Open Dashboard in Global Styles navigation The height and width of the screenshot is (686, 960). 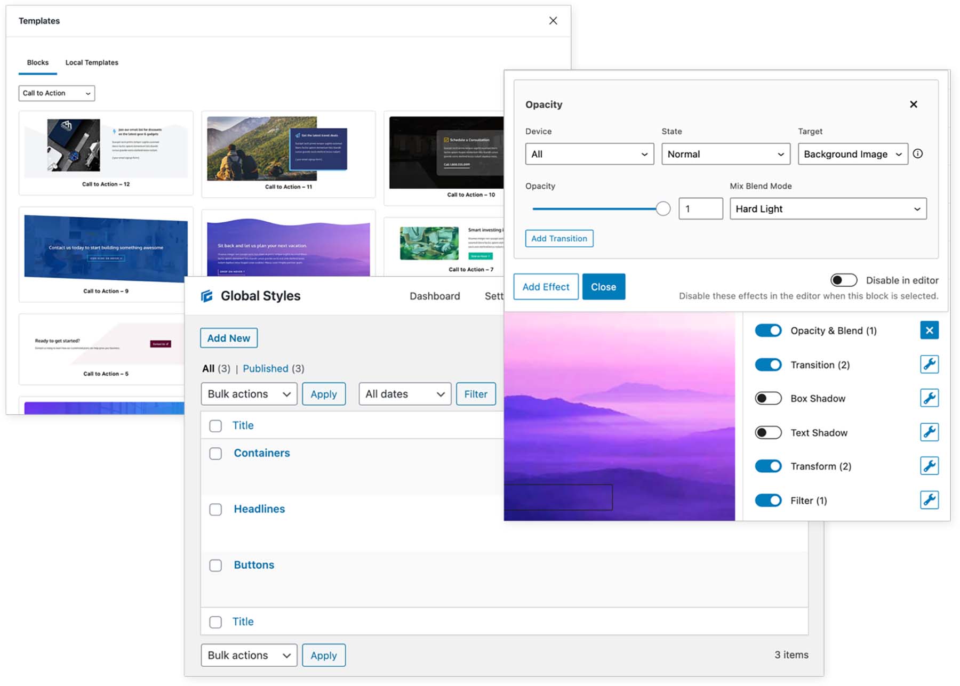(435, 296)
